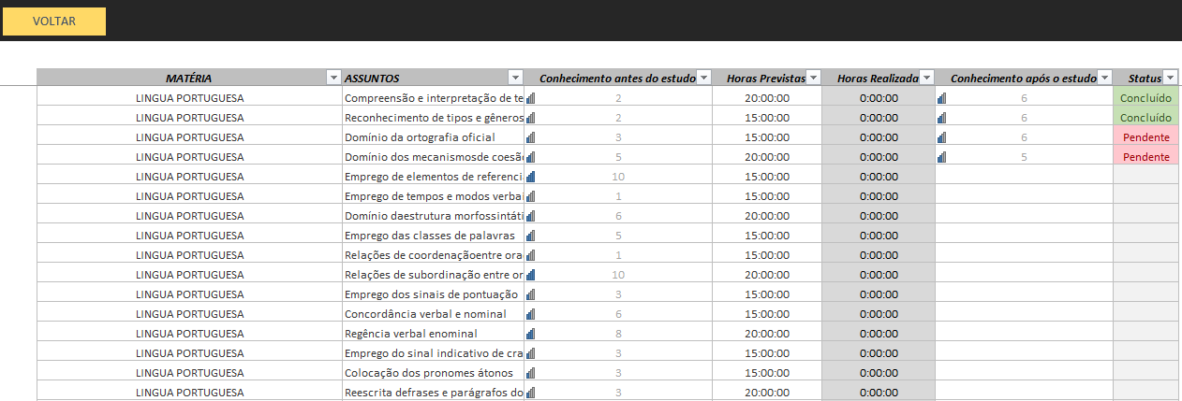Click the bar rating icon in the Compreensão e interpretação row
This screenshot has height=401, width=1182.
[530, 97]
